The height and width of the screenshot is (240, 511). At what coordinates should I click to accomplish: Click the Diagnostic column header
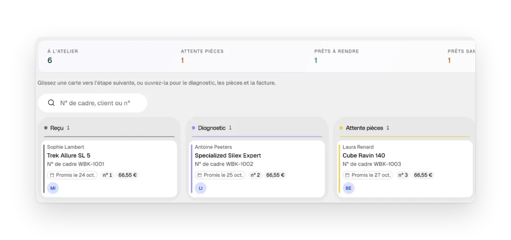pyautogui.click(x=257, y=128)
